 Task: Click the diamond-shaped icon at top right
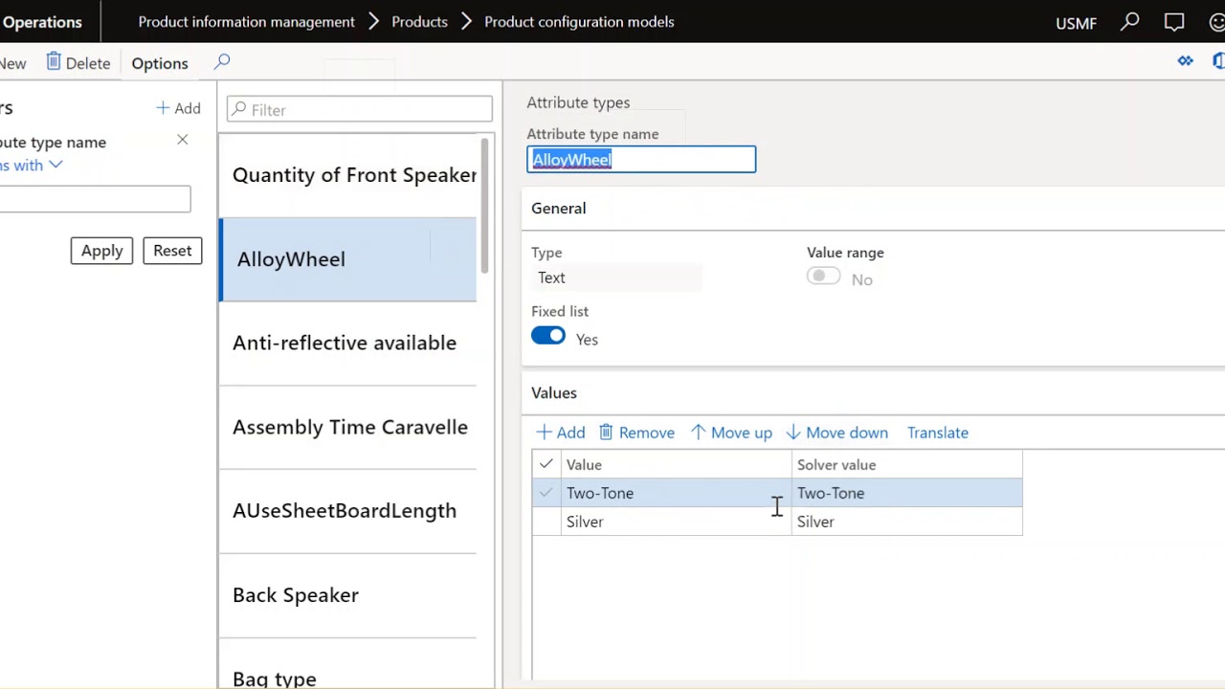click(x=1186, y=61)
